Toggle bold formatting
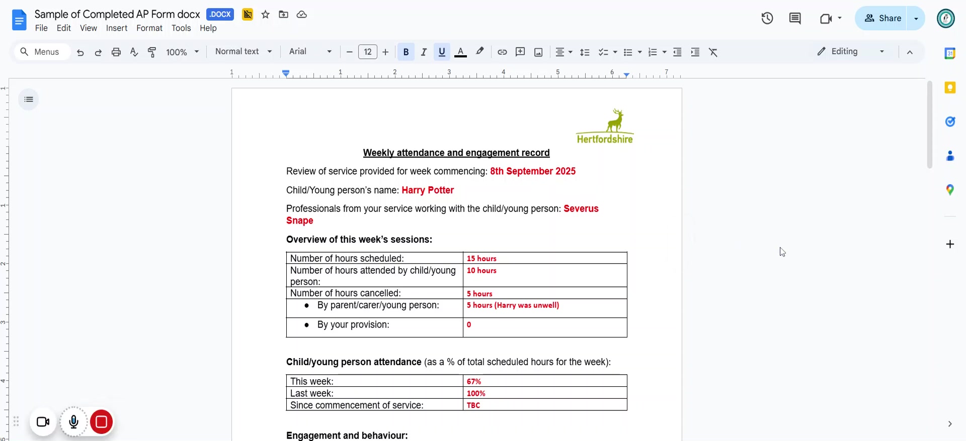966x441 pixels. [406, 52]
